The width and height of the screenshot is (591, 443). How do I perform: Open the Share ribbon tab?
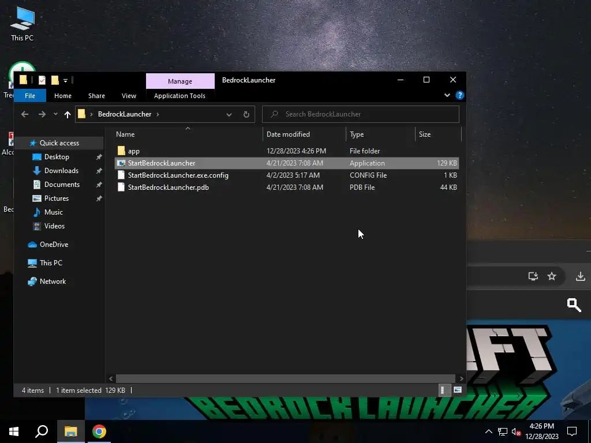[x=96, y=96]
